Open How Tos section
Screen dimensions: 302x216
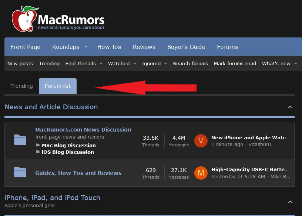109,47
